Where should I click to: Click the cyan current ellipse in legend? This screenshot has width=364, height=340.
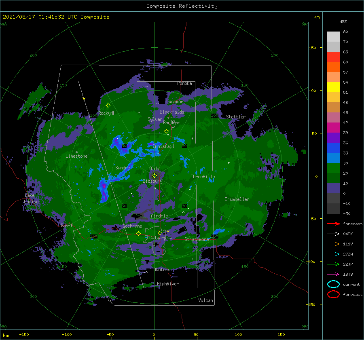click(333, 284)
